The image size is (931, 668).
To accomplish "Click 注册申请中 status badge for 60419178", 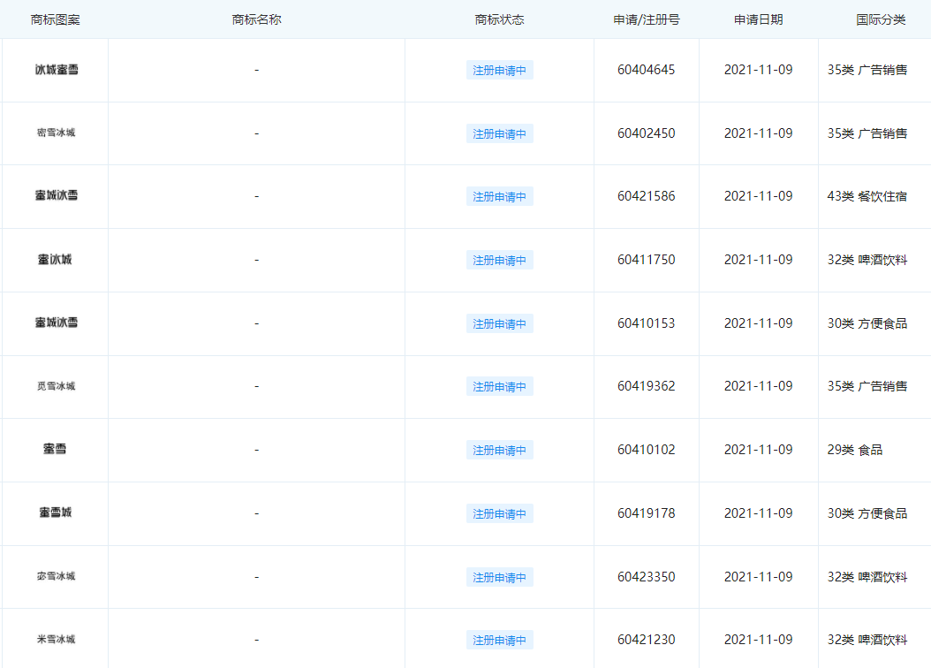I will tap(499, 513).
